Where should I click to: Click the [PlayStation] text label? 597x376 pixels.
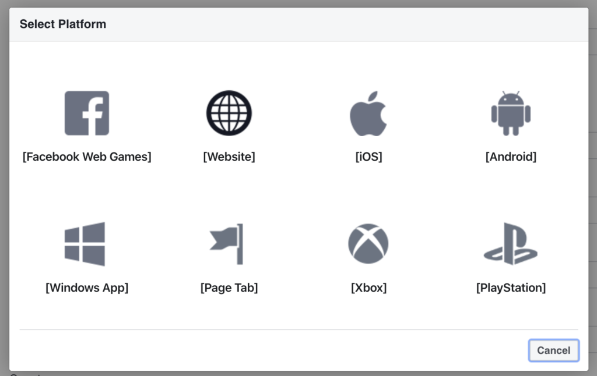[x=511, y=288]
